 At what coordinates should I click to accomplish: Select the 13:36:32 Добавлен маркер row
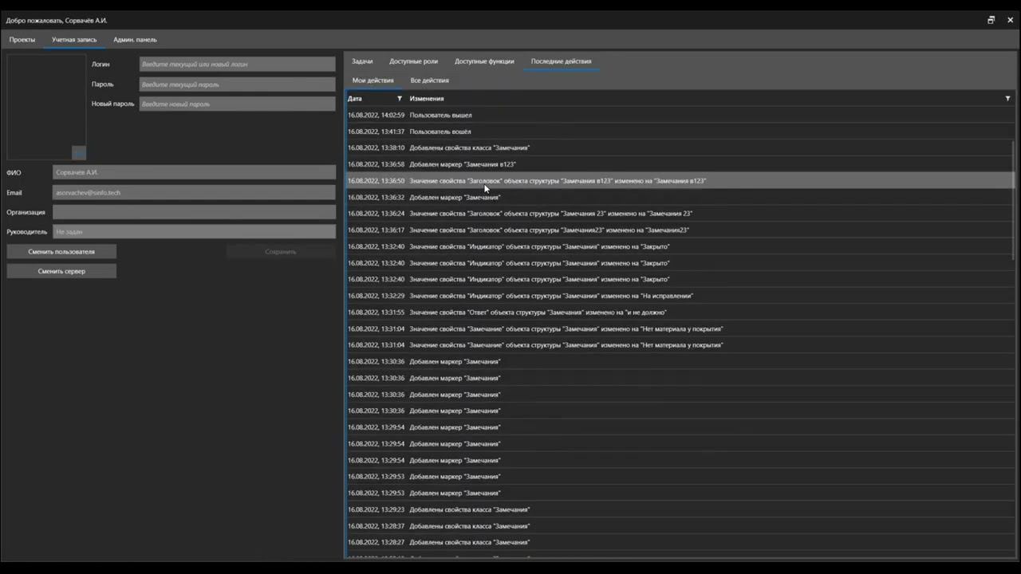coord(680,197)
